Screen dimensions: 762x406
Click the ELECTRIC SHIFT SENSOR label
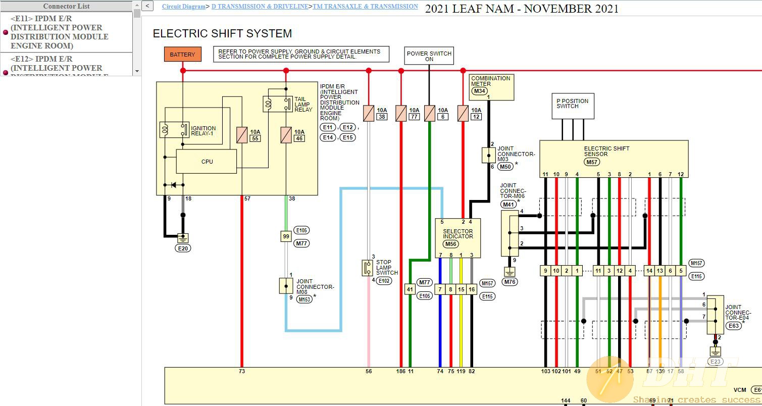coord(606,151)
